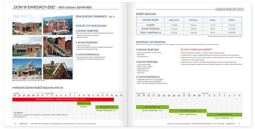Click the total cell 13 253,56
The image size is (255, 129).
[232, 29]
